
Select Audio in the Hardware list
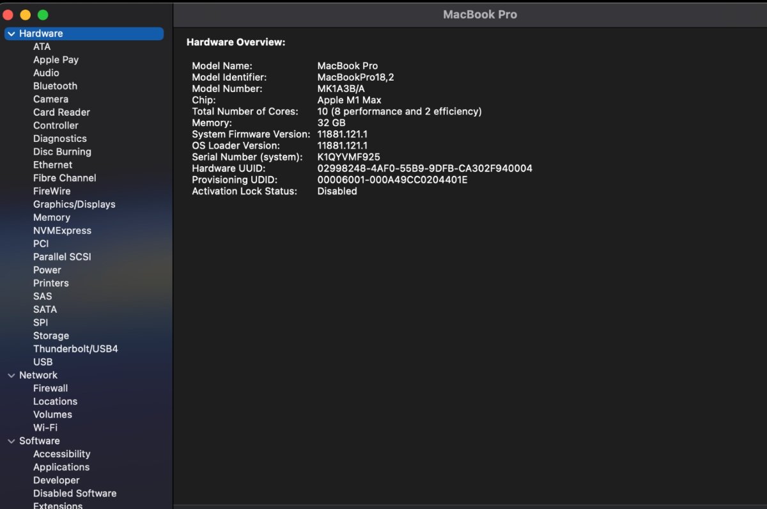coord(46,73)
